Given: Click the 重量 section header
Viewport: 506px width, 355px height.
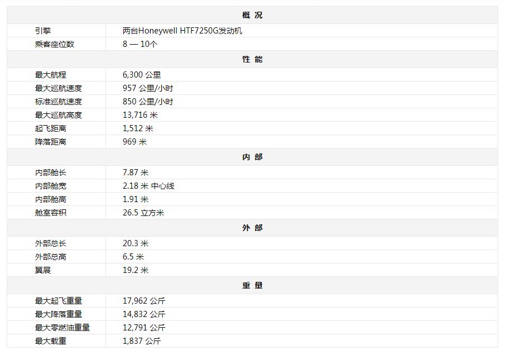Looking at the screenshot, I should [x=252, y=285].
